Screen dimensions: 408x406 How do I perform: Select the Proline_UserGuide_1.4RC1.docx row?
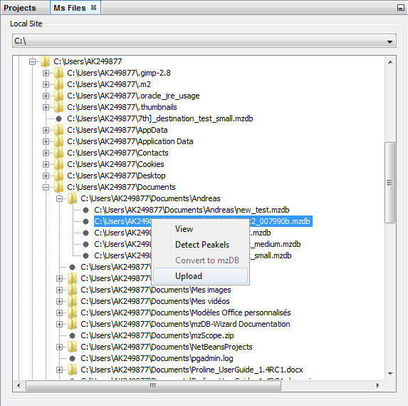(192, 370)
